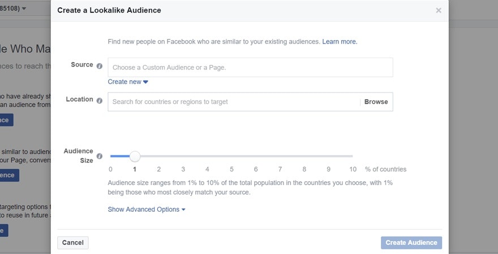498x254 pixels.
Task: Open the Learn more link
Action: tap(340, 42)
